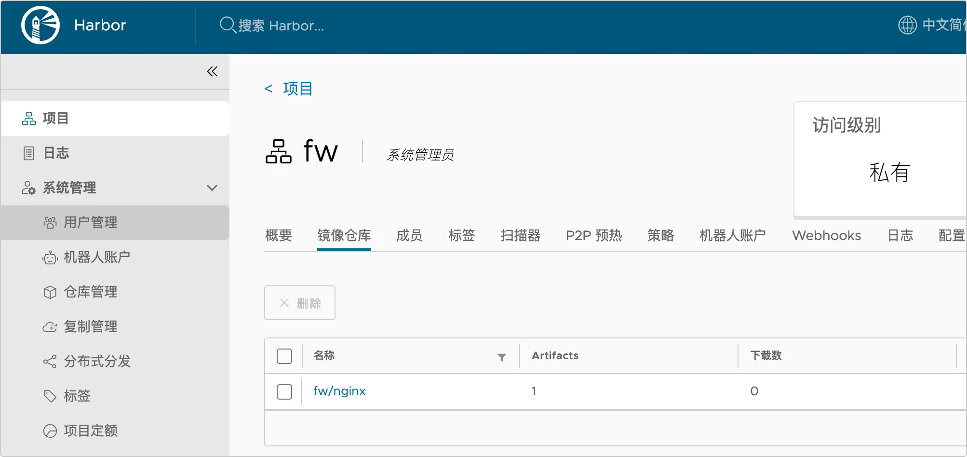
Task: Open the 机器人账户 project tab
Action: (733, 235)
